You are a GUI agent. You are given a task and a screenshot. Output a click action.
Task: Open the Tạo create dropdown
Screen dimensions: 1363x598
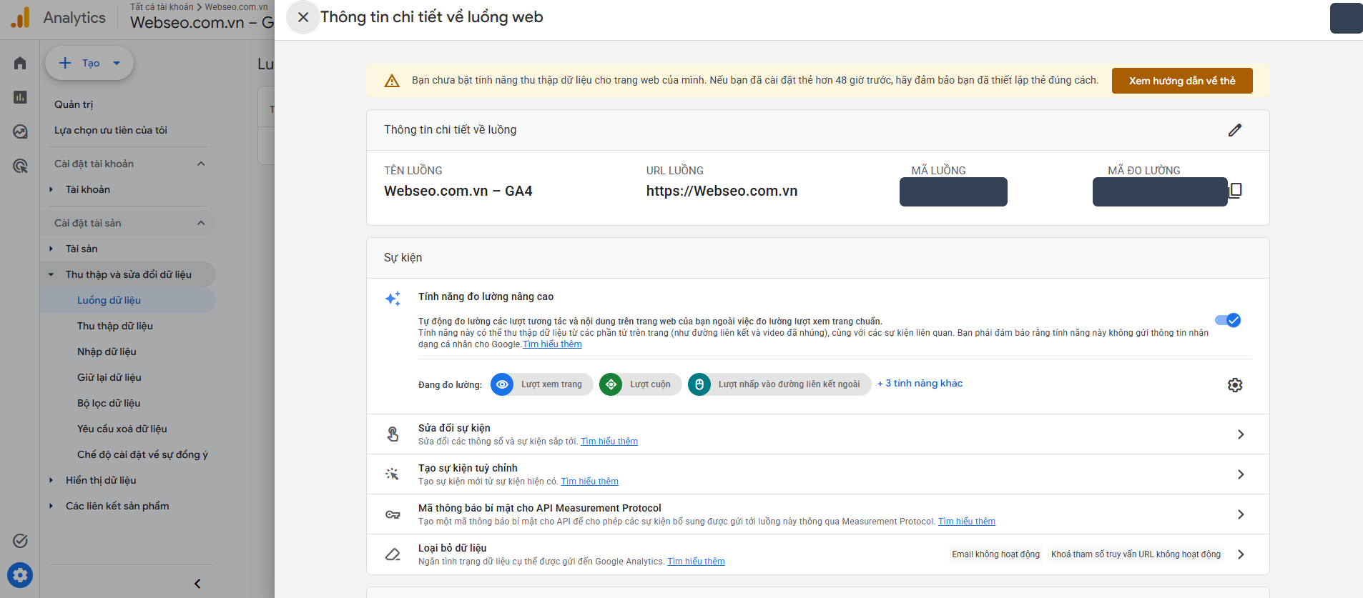click(89, 63)
